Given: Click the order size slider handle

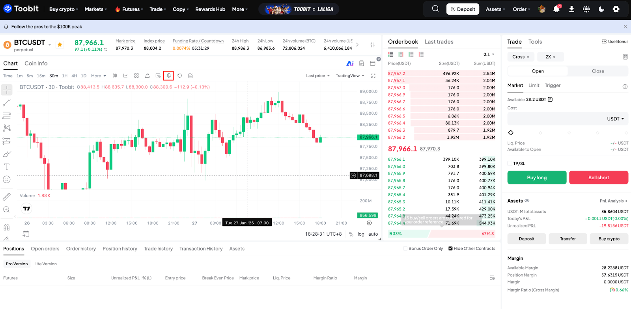Looking at the screenshot, I should point(511,133).
